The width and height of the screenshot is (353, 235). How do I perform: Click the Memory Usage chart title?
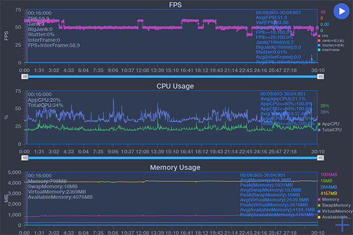[175, 167]
